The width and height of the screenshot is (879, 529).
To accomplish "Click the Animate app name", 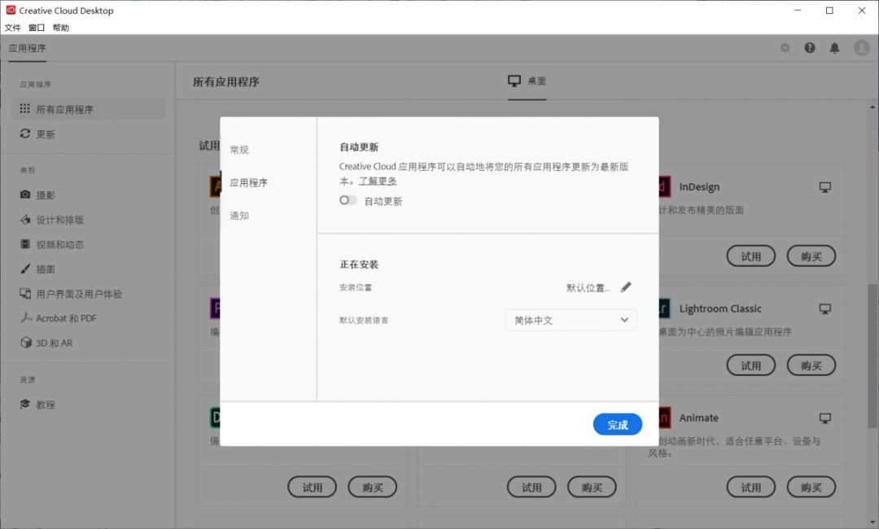I will tap(698, 418).
